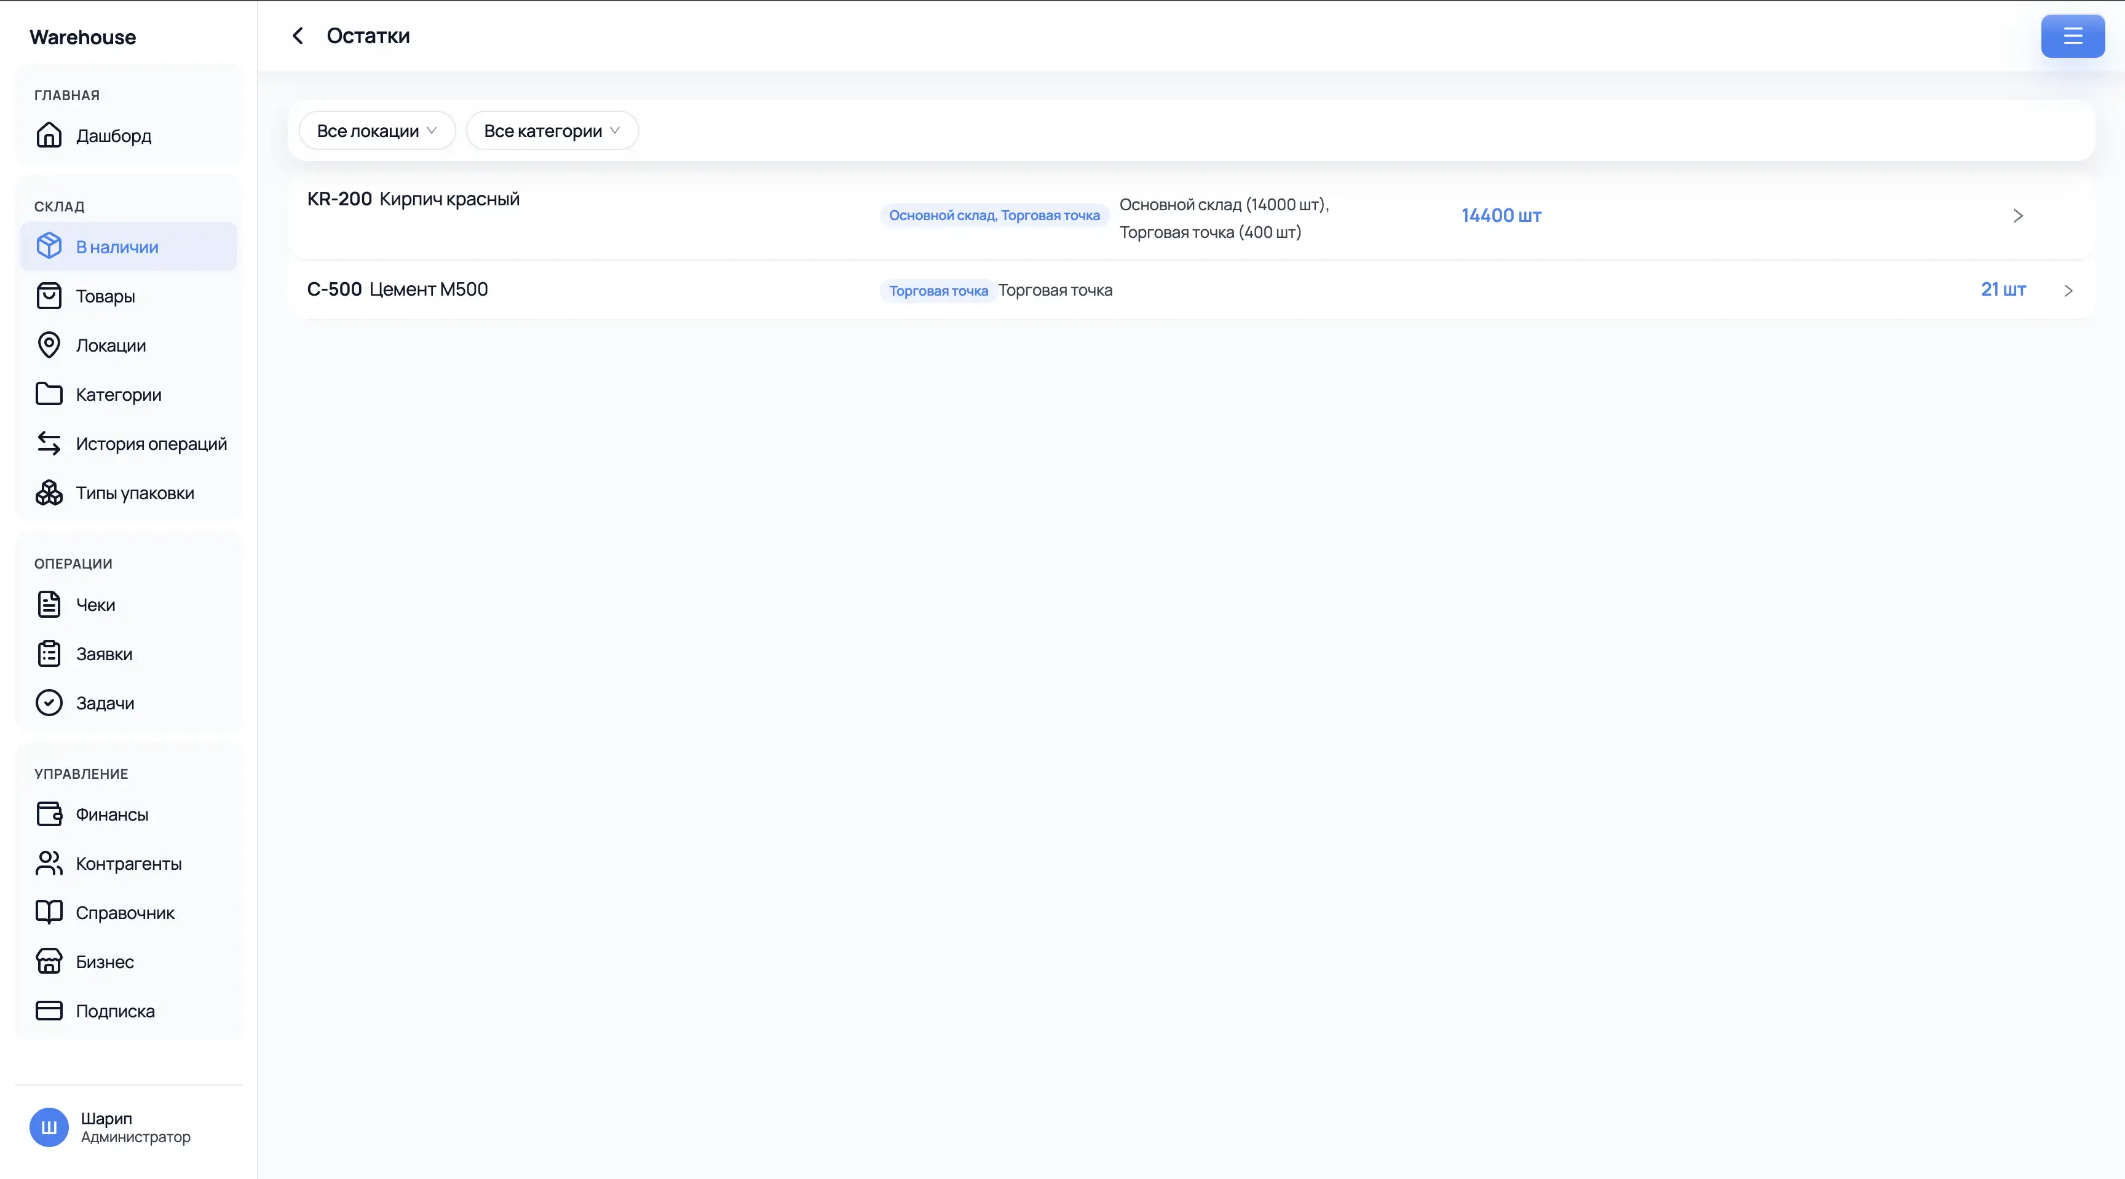
Task: Open the Все локации filter dropdown
Action: point(377,131)
